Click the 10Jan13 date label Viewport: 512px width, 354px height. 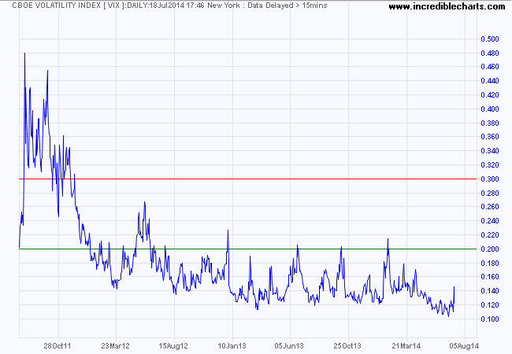click(232, 346)
